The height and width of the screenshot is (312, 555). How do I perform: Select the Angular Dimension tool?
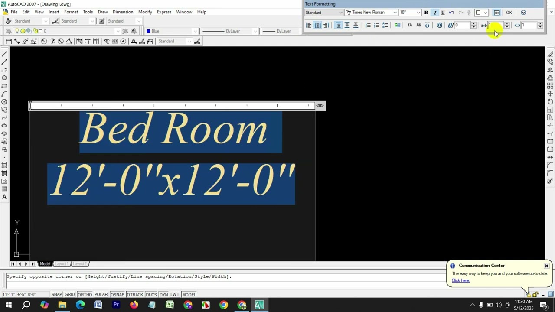[69, 41]
